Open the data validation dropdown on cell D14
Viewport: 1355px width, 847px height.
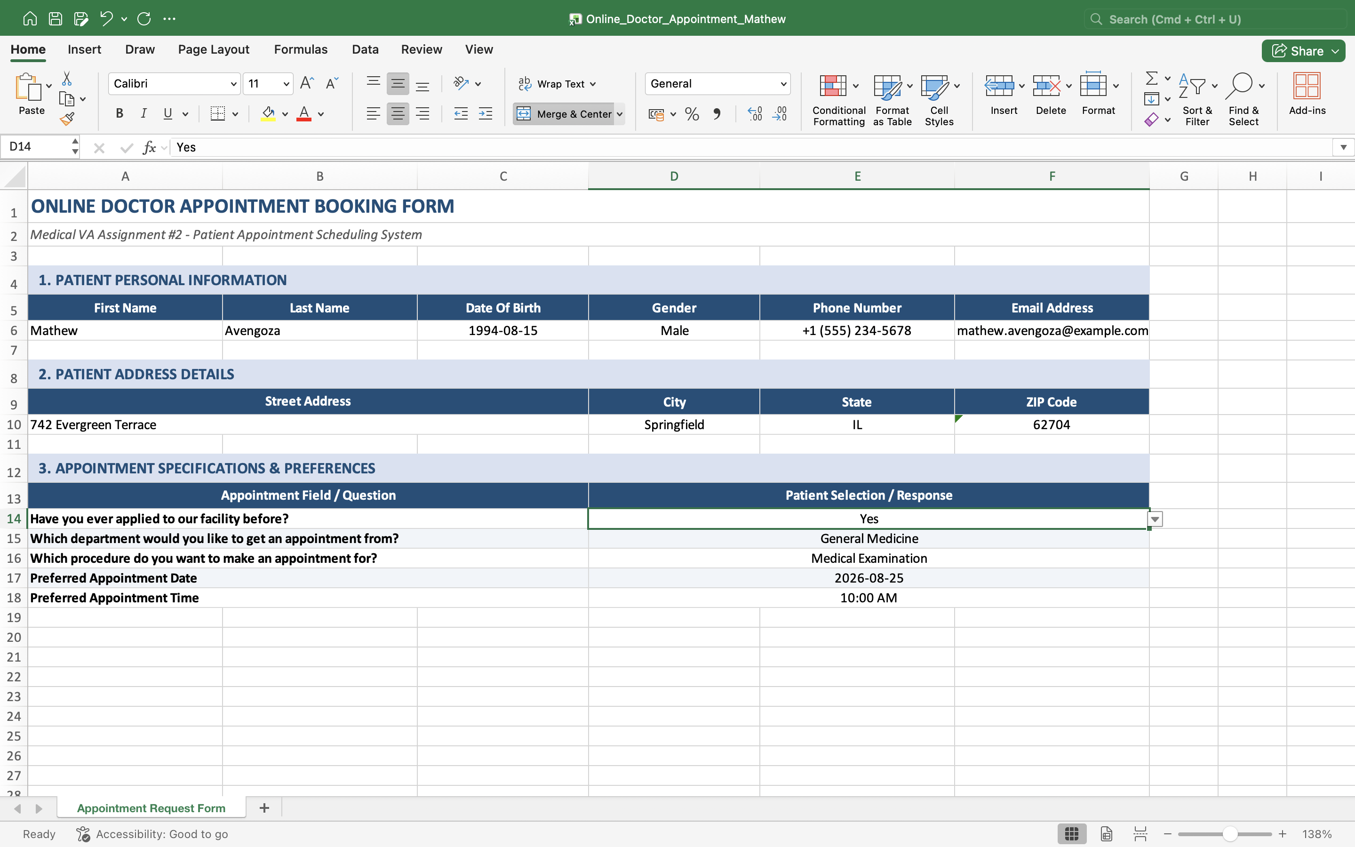point(1155,519)
